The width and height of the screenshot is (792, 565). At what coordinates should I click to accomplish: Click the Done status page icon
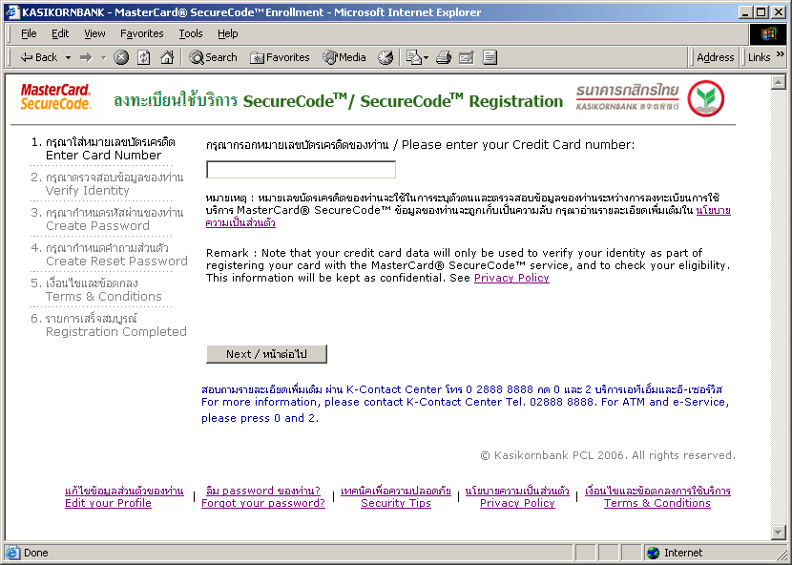click(x=13, y=553)
